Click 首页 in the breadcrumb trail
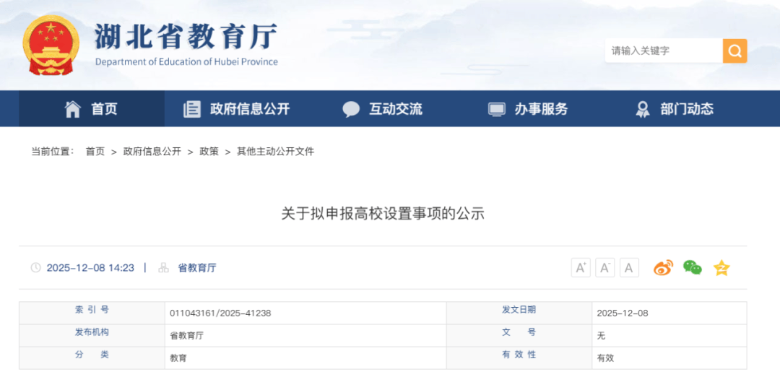The height and width of the screenshot is (377, 780). pyautogui.click(x=95, y=152)
